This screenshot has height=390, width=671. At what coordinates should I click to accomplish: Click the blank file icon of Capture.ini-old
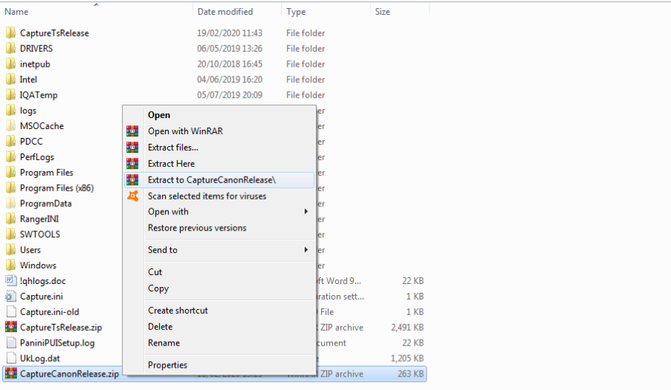pos(12,312)
